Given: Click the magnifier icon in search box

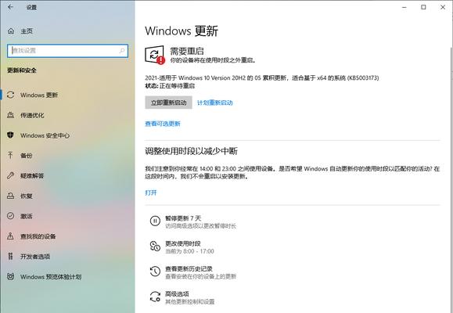Looking at the screenshot, I should click(122, 51).
